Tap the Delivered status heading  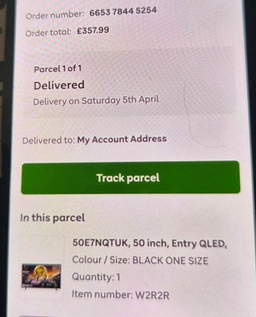coord(59,85)
